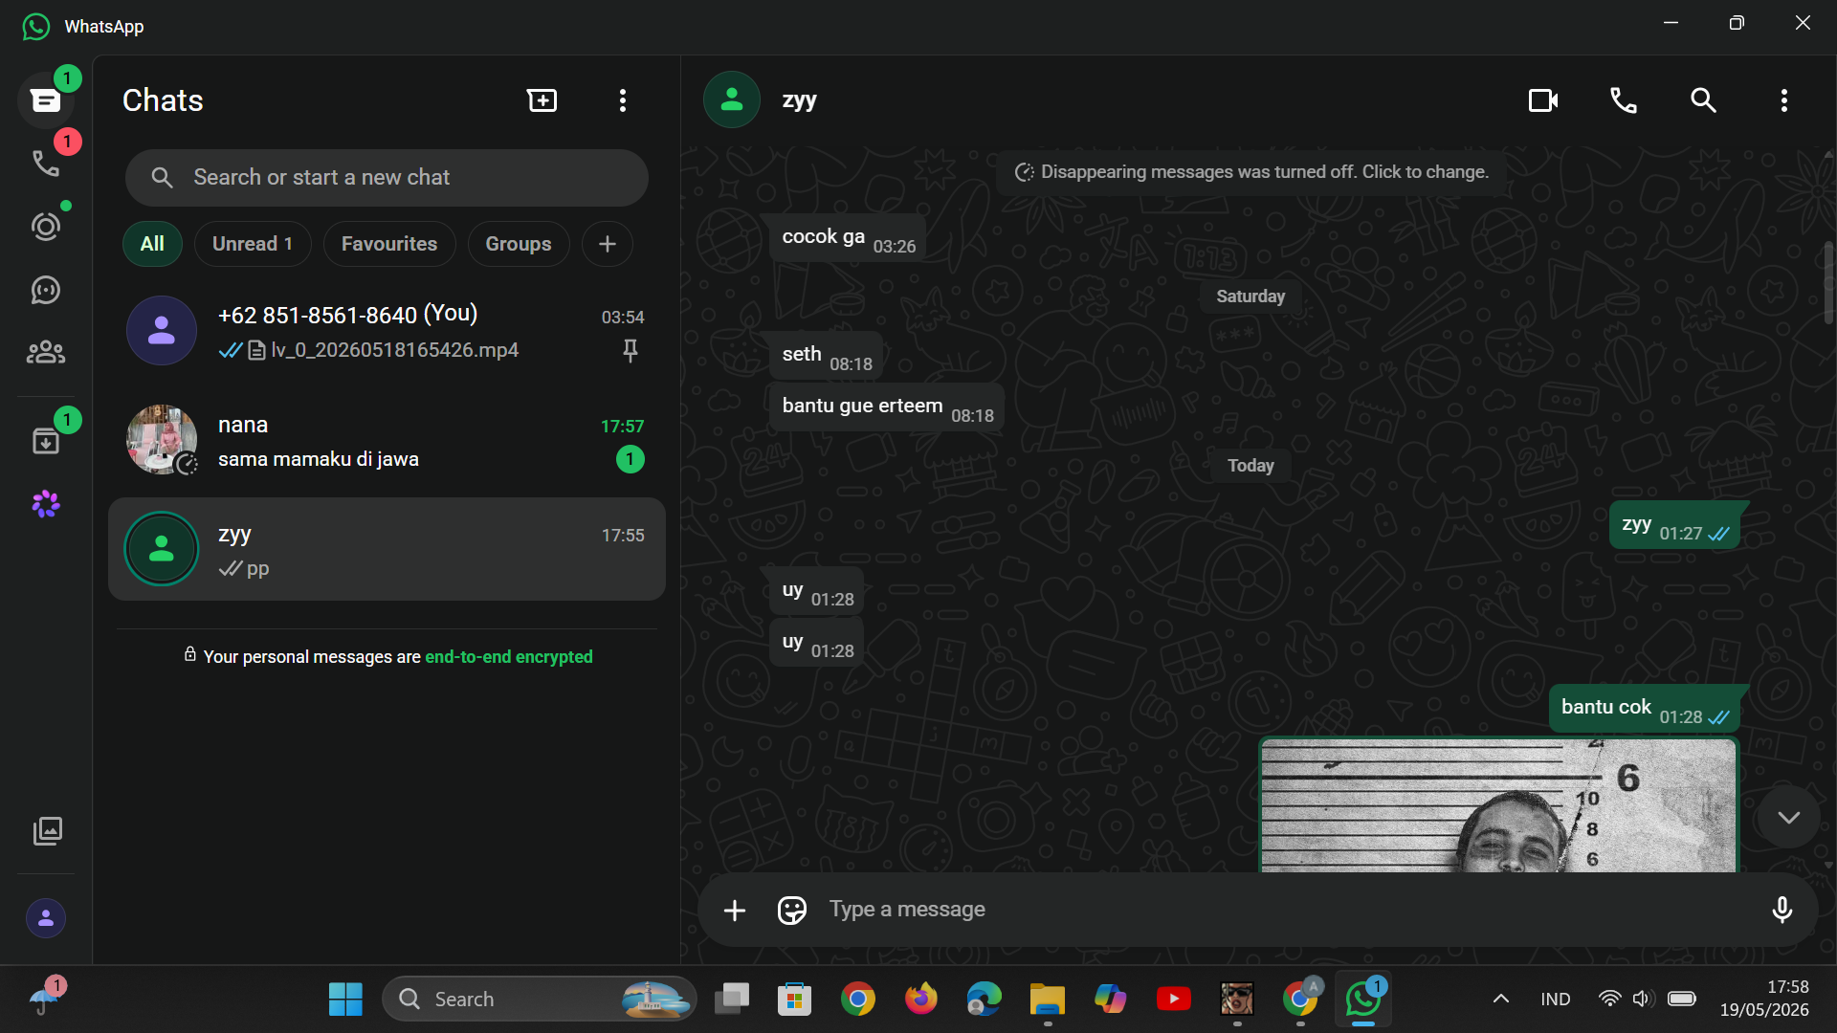
Task: Start a video call with zyy
Action: [1543, 100]
